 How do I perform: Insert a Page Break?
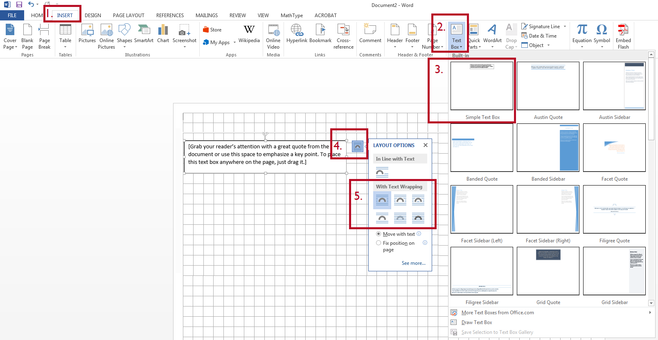45,36
